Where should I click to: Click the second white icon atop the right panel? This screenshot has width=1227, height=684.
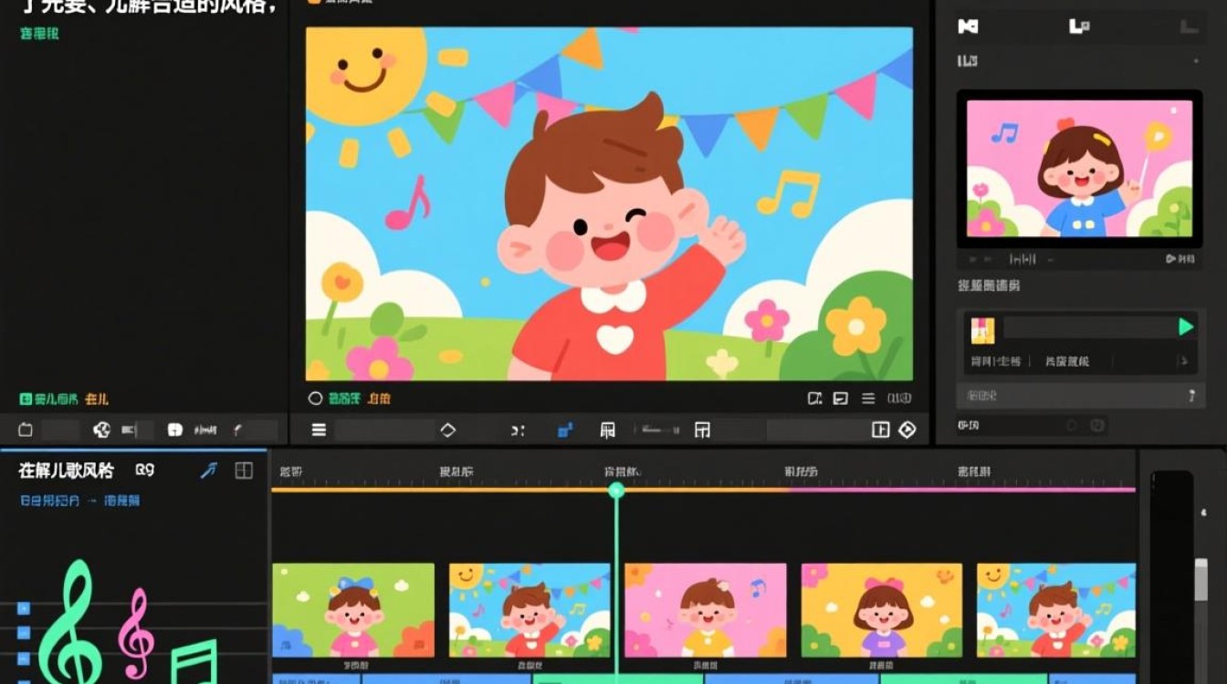point(1079,26)
